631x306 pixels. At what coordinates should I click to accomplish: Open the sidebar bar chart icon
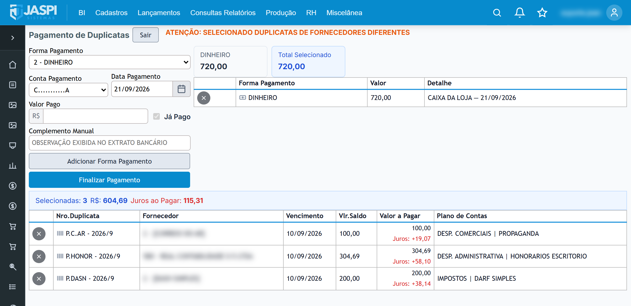tap(13, 166)
